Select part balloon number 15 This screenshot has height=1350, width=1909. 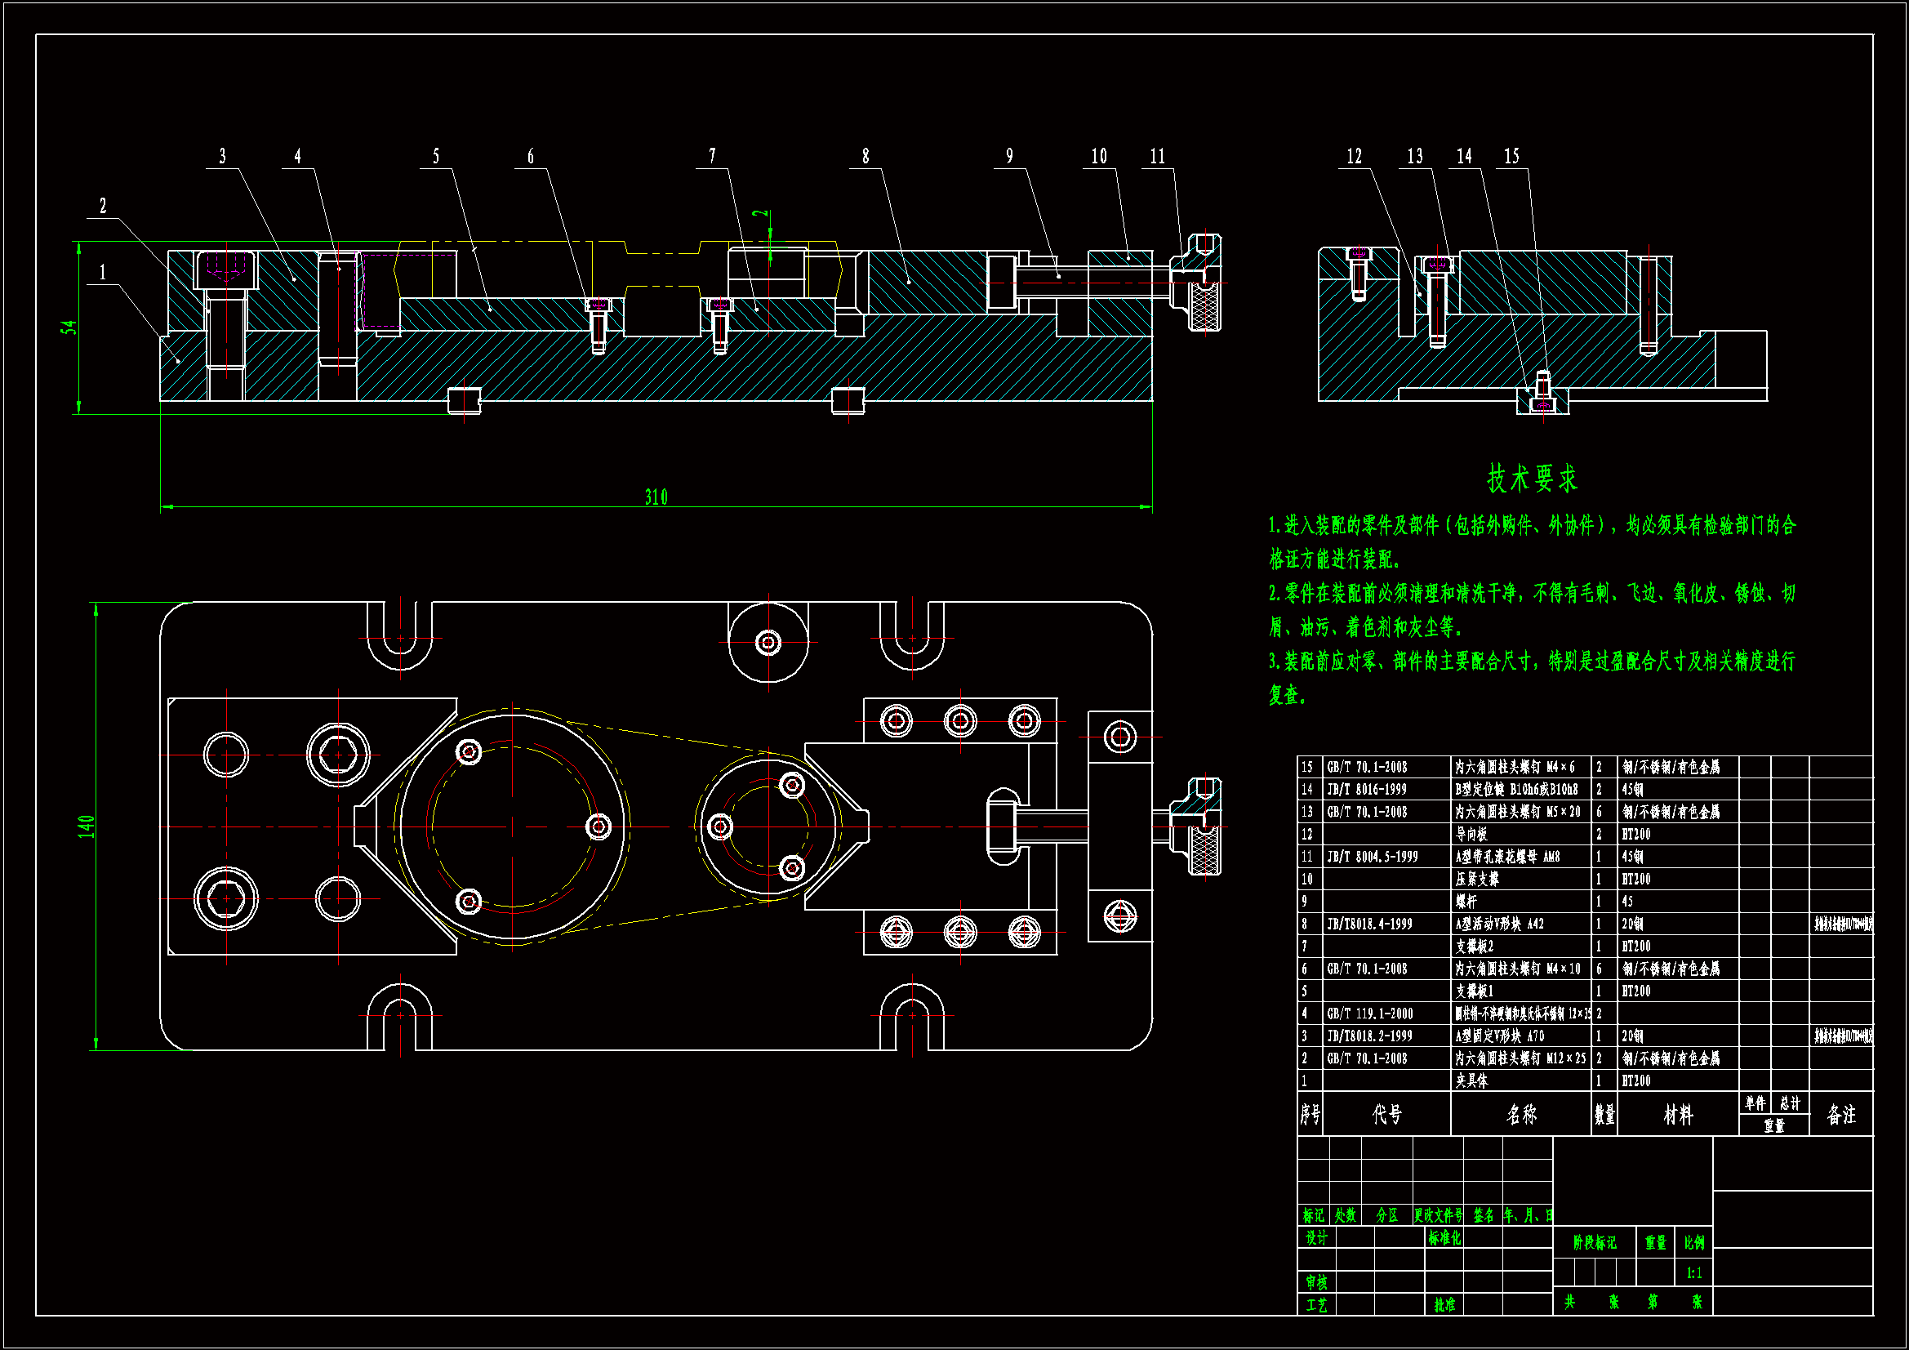pyautogui.click(x=1511, y=156)
